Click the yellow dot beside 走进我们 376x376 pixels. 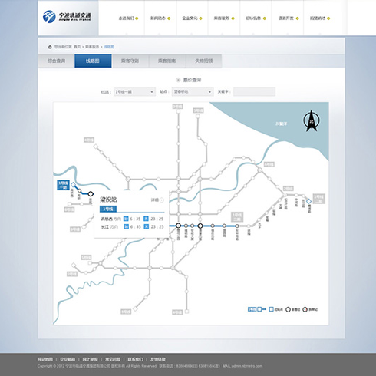[x=137, y=18]
